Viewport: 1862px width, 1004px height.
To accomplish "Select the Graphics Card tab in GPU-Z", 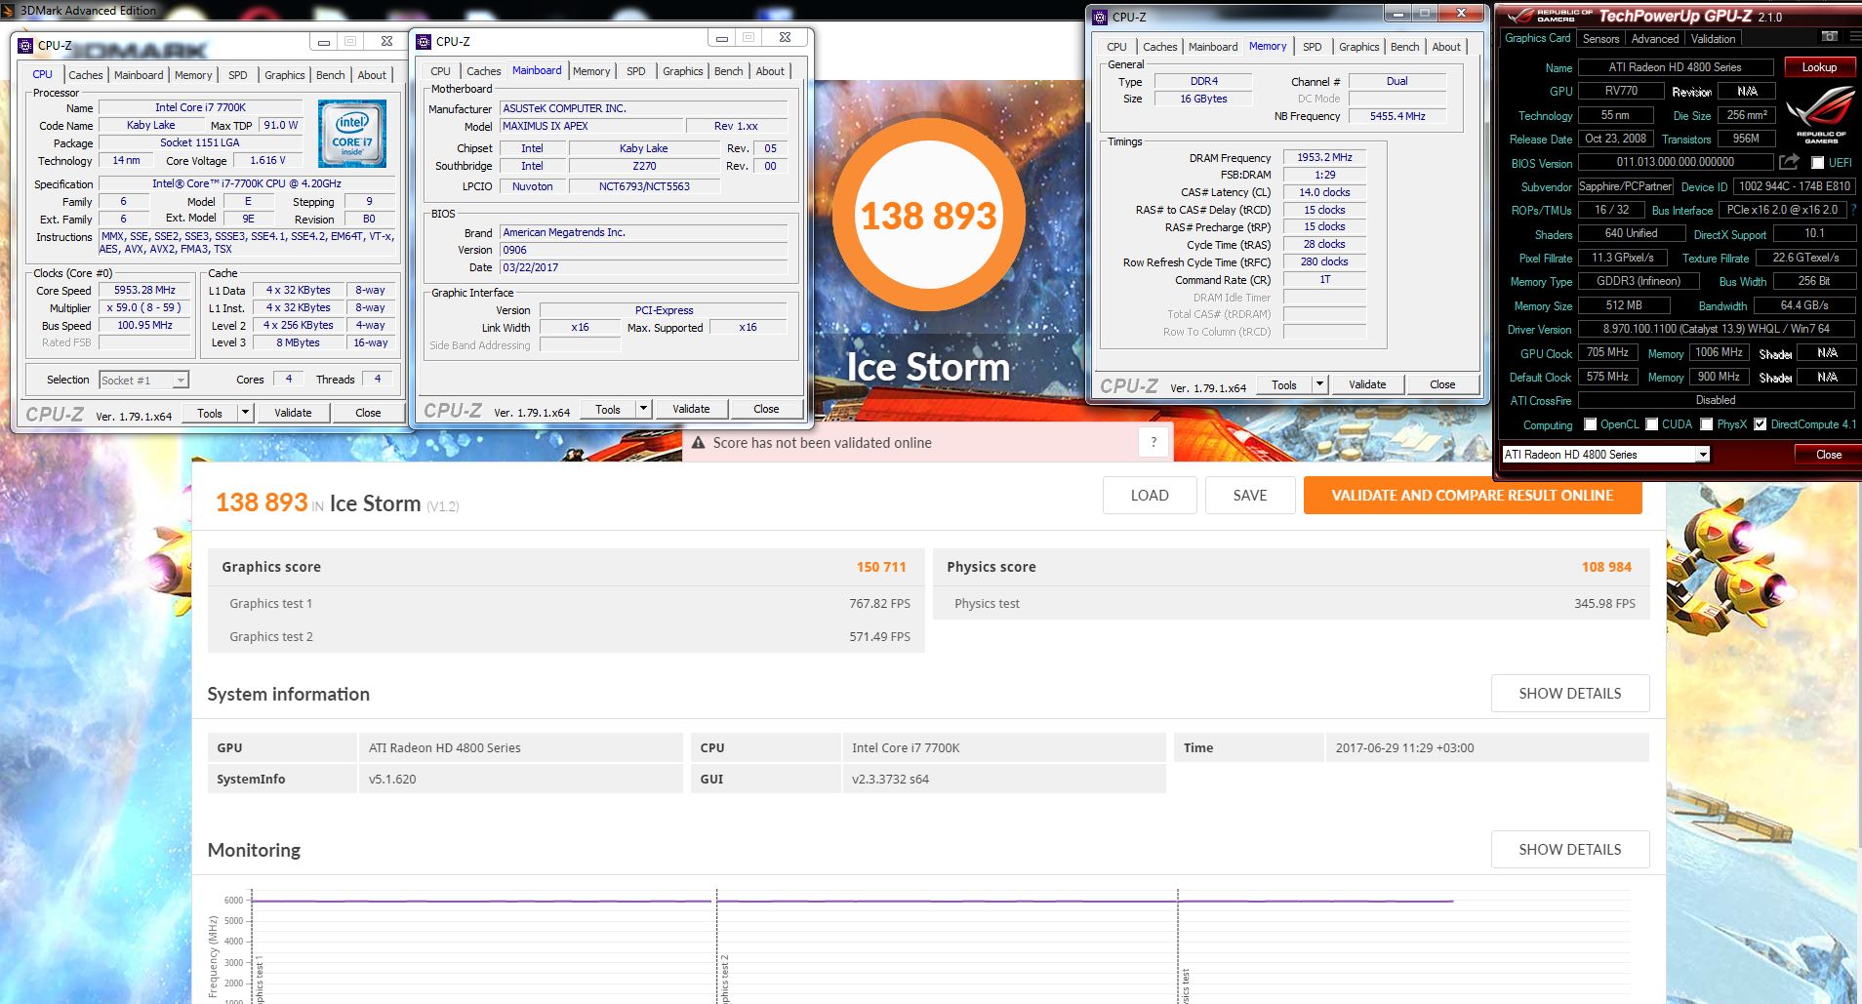I will pos(1538,38).
